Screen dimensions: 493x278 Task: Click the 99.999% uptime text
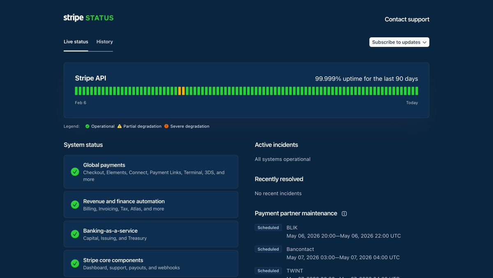click(366, 79)
